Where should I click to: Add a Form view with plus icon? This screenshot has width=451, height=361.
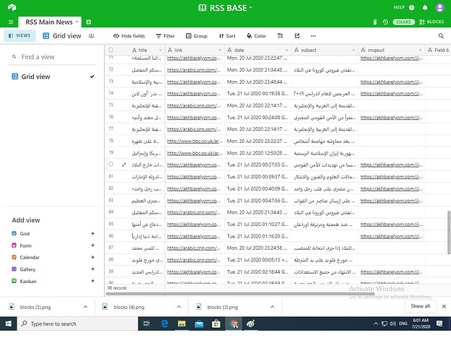point(92,245)
